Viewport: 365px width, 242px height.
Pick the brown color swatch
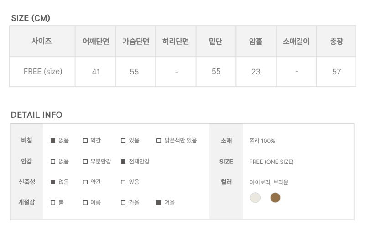[x=275, y=198]
